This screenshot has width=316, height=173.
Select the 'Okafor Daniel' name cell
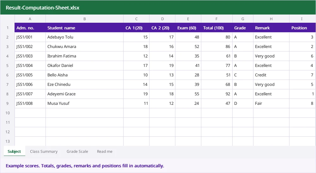(84, 65)
